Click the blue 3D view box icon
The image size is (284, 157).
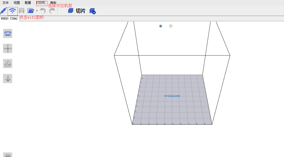tap(8, 33)
